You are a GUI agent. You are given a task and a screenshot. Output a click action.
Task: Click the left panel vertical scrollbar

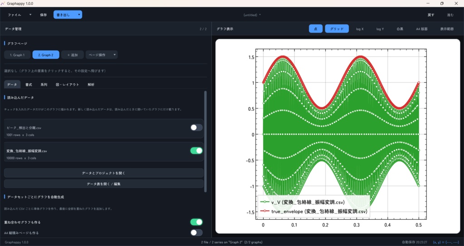coord(205,142)
